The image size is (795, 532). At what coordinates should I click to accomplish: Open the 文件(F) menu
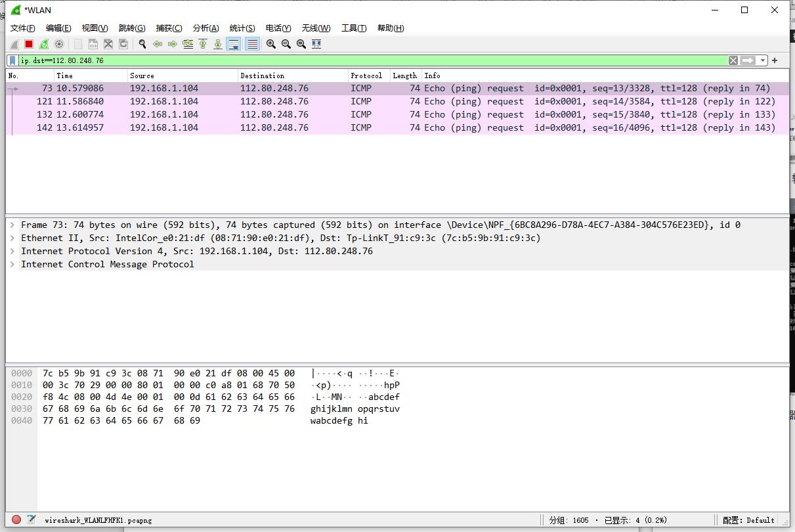[23, 28]
